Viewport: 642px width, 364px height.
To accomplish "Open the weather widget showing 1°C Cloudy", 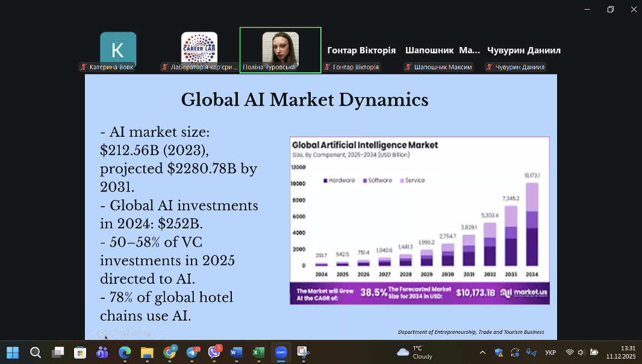I will pyautogui.click(x=414, y=353).
